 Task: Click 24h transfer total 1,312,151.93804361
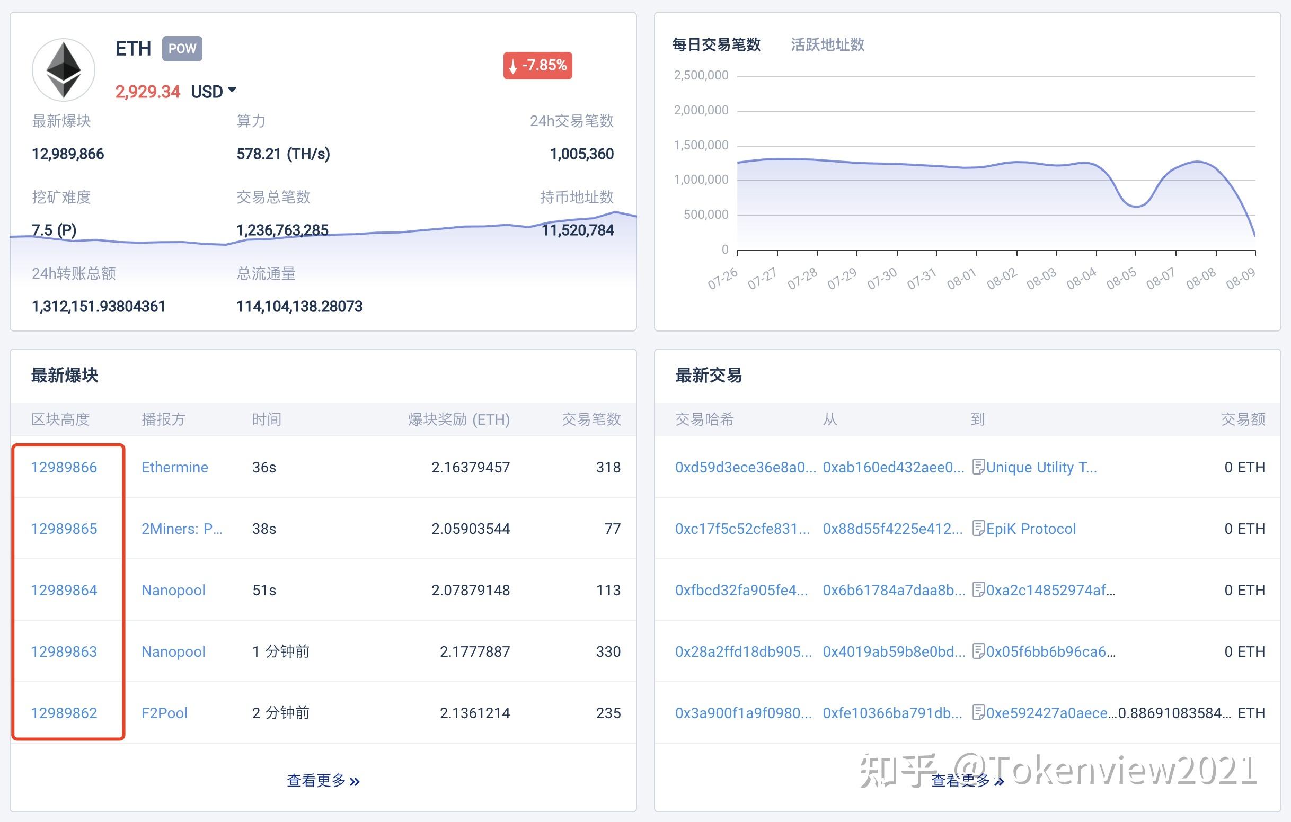pos(98,307)
